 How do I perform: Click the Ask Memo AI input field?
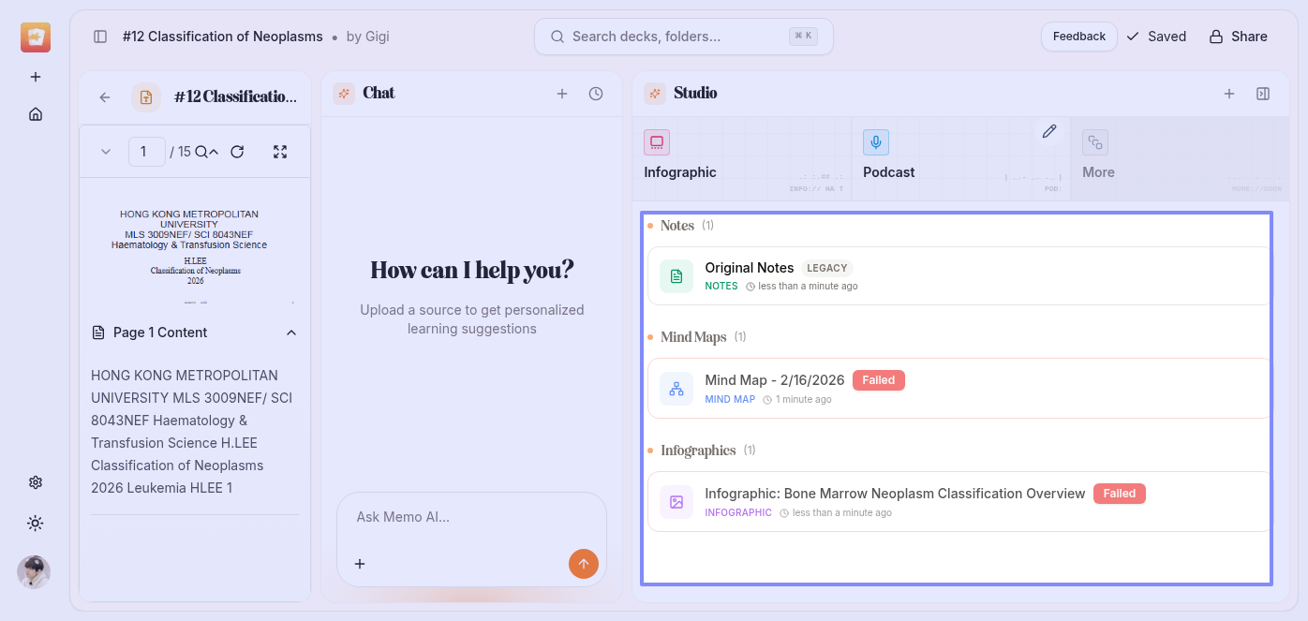471,517
